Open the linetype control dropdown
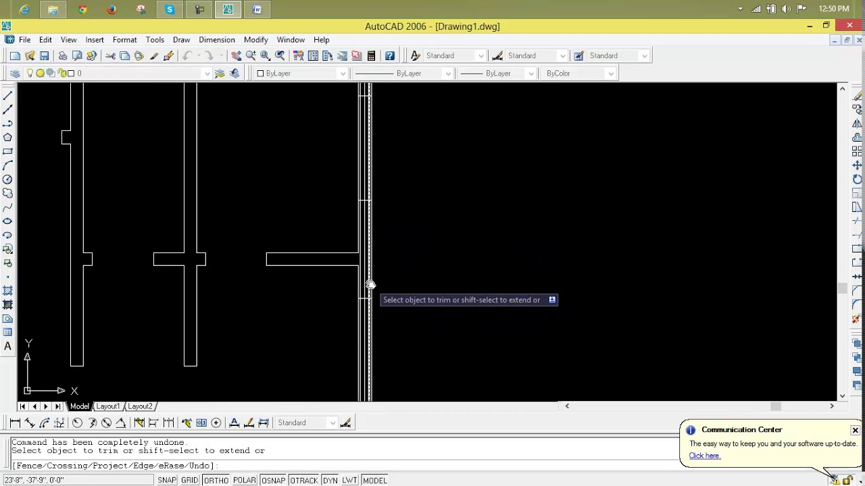This screenshot has width=865, height=486. (447, 74)
